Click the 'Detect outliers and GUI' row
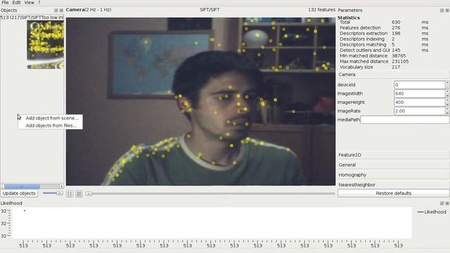 (x=384, y=50)
